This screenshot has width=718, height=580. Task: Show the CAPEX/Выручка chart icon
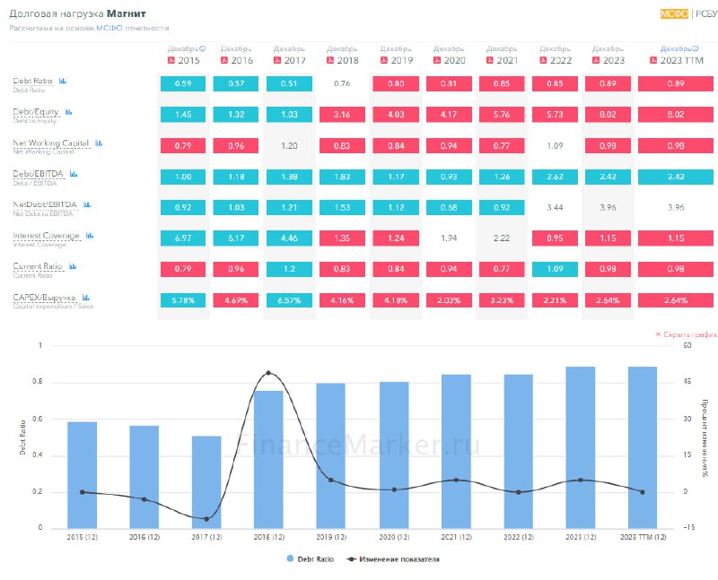[x=85, y=298]
